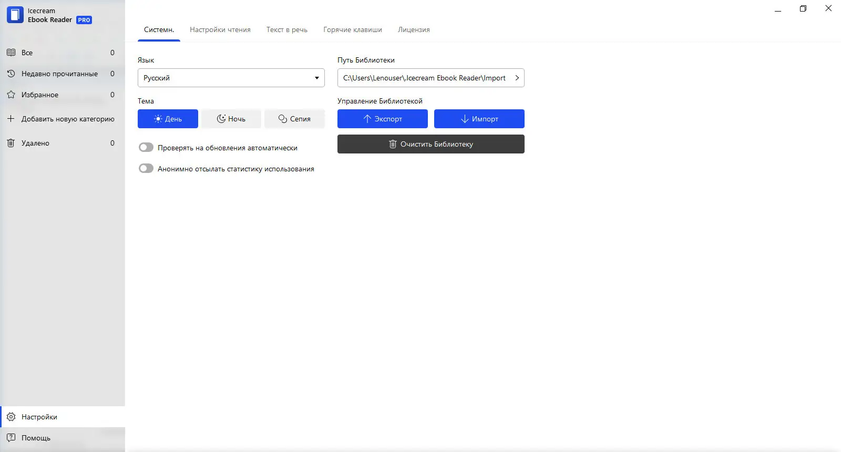Click the PRO badge next to the app name
Screen dimensions: 841x452
coord(84,20)
